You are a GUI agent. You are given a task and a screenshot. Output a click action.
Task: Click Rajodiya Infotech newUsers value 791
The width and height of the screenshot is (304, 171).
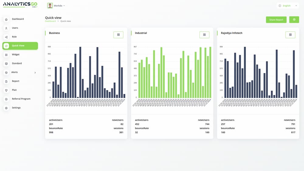click(x=293, y=124)
